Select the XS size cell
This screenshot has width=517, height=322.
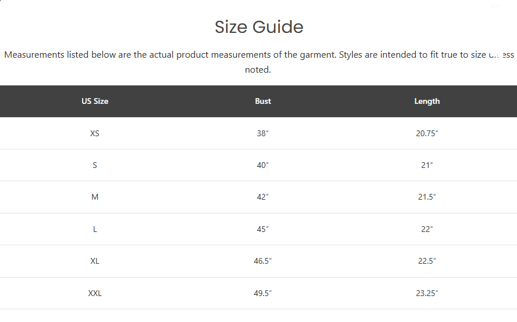(95, 133)
